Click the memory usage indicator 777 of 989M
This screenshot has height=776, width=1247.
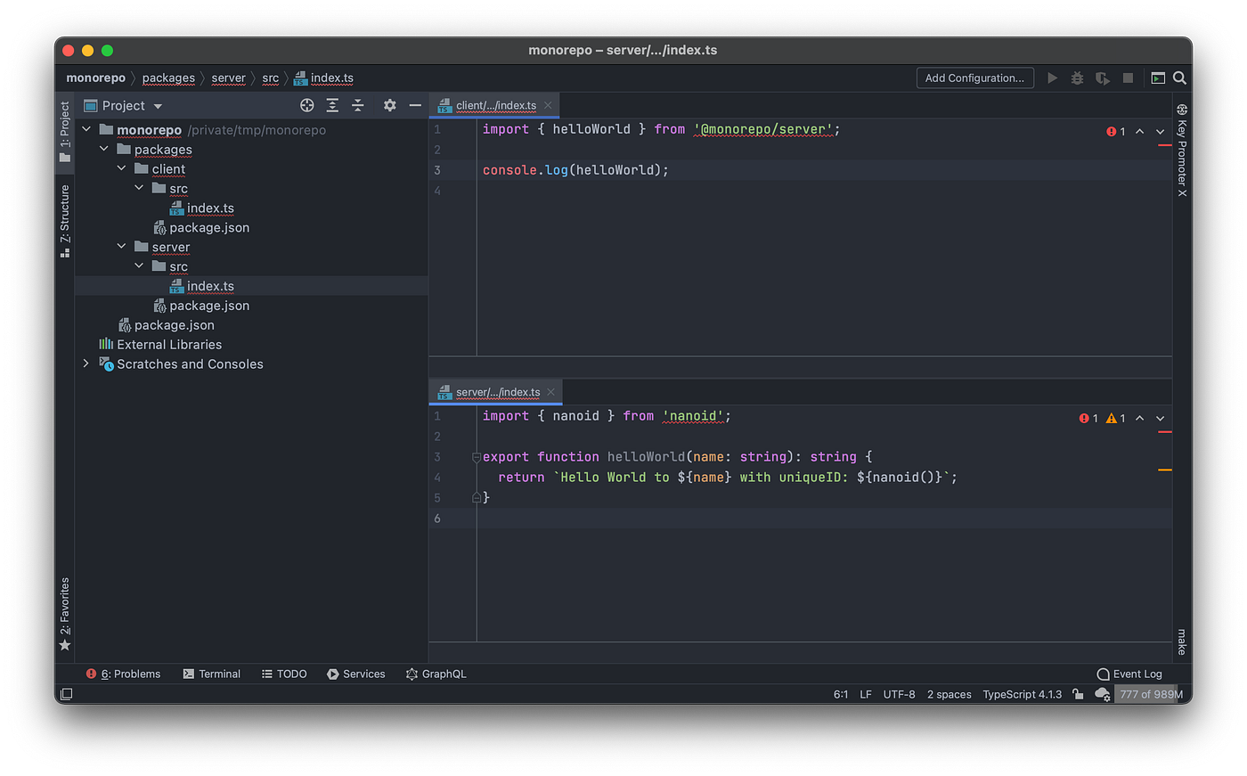tap(1151, 694)
